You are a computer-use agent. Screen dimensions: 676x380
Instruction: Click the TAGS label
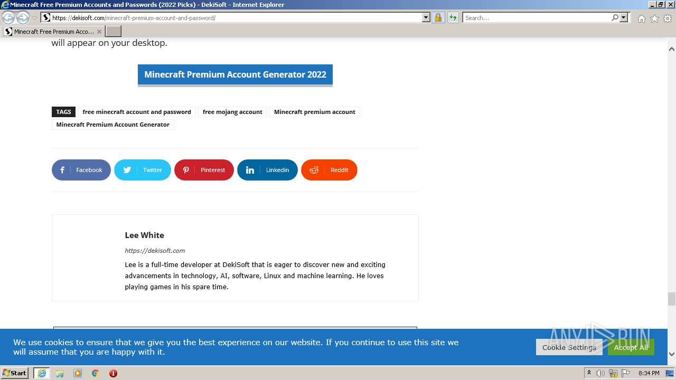pos(63,112)
